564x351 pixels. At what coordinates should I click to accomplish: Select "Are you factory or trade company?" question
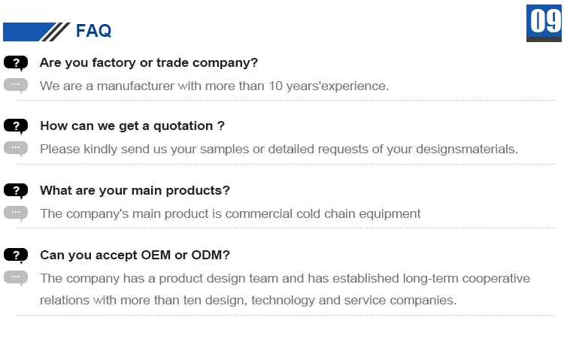(149, 62)
